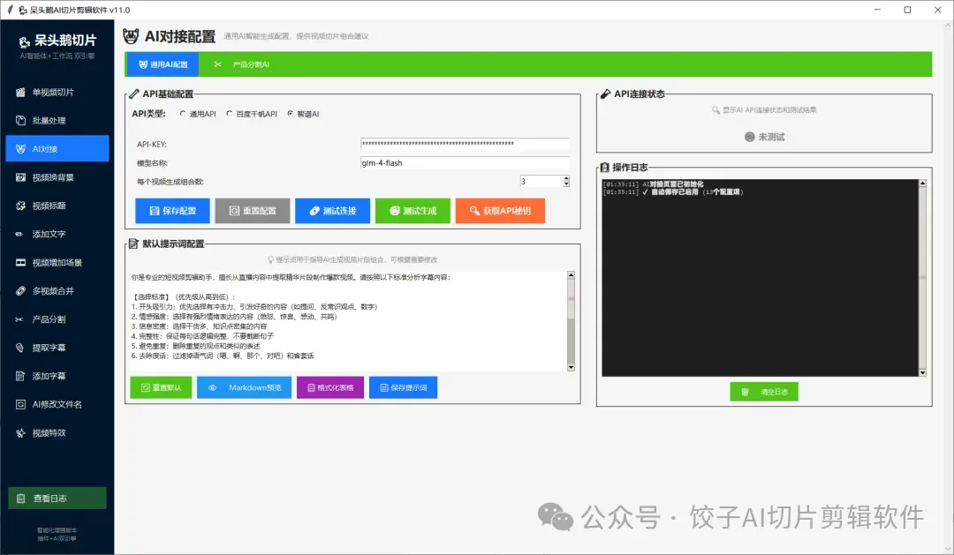The width and height of the screenshot is (954, 555).
Task: Close the application window
Action: click(x=937, y=10)
